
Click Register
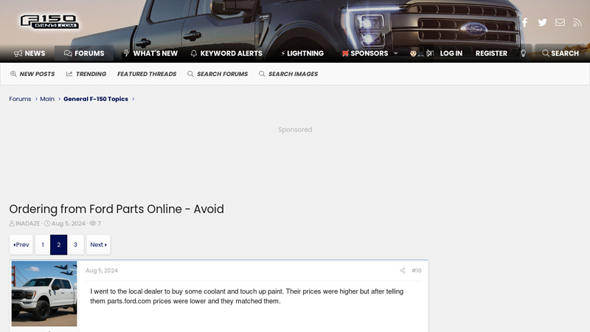coord(491,53)
